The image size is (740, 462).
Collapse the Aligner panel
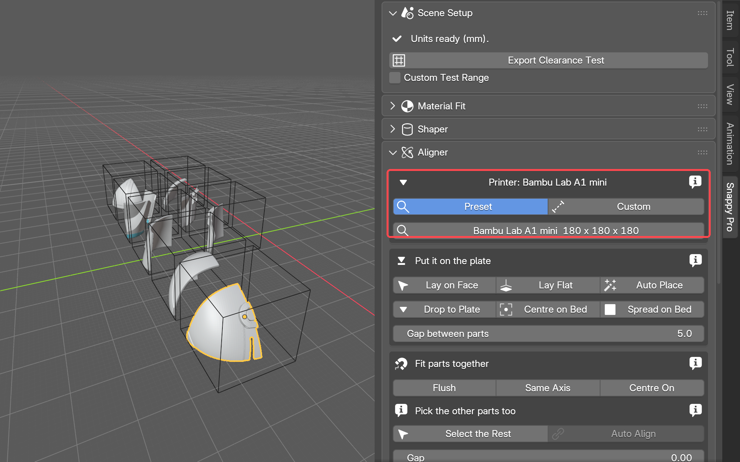pos(393,152)
